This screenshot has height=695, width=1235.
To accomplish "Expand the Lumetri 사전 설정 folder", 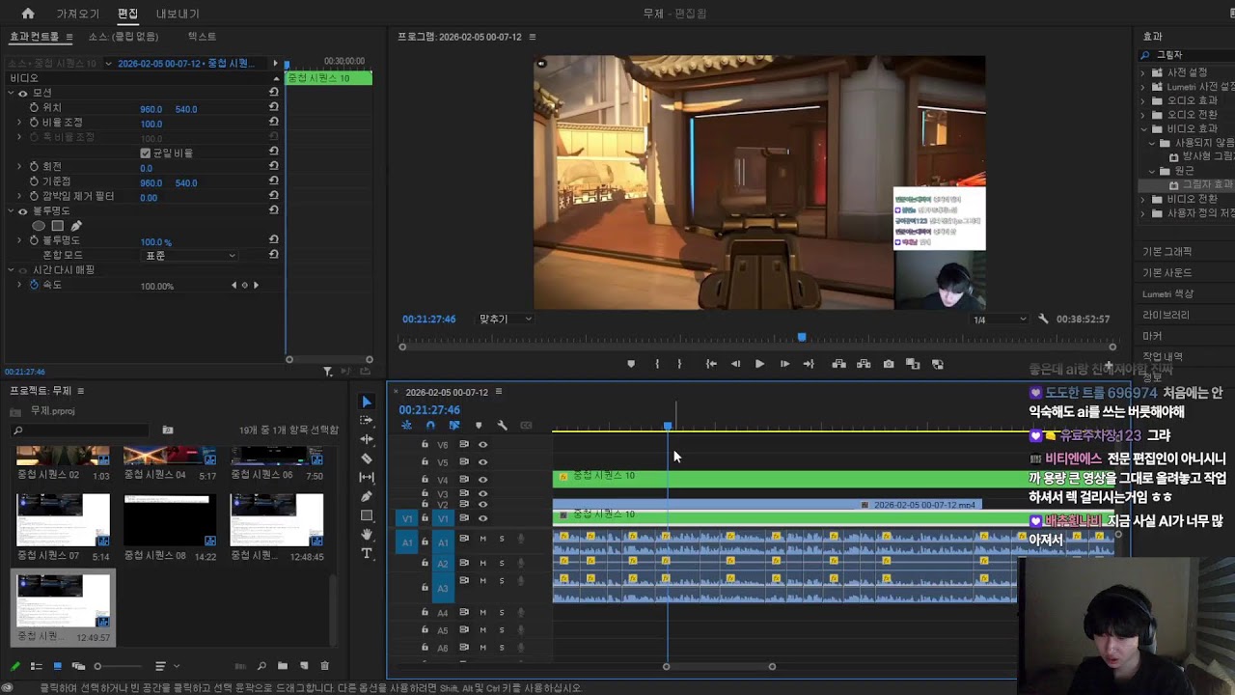I will 1144,87.
